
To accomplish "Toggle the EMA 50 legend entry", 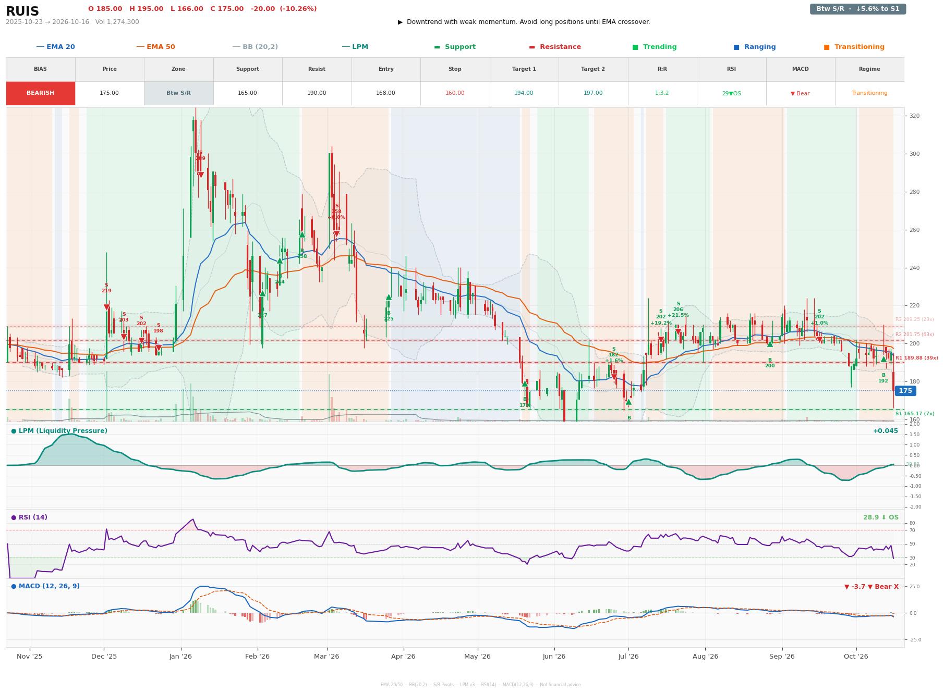I will [x=155, y=47].
